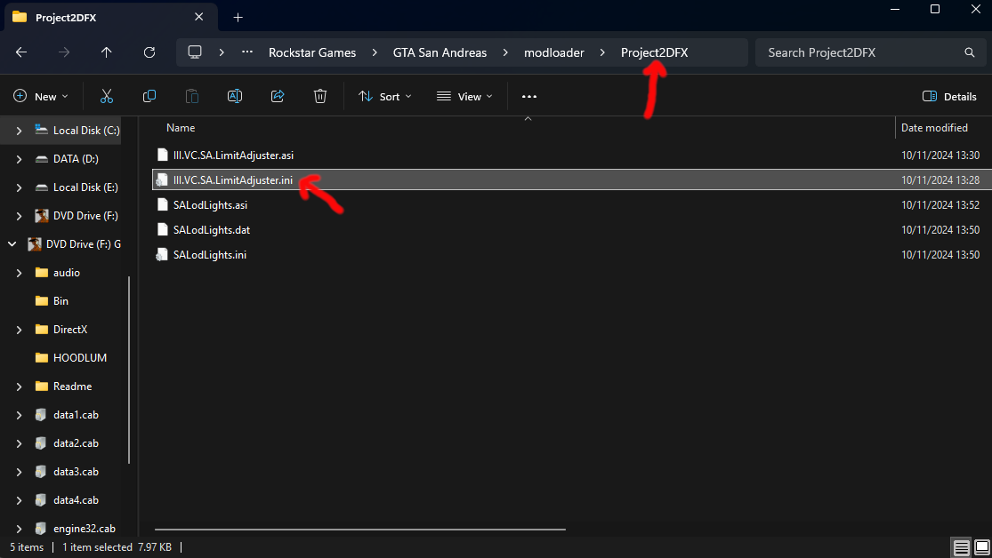Go up one folder level arrow
The image size is (992, 558).
click(106, 52)
